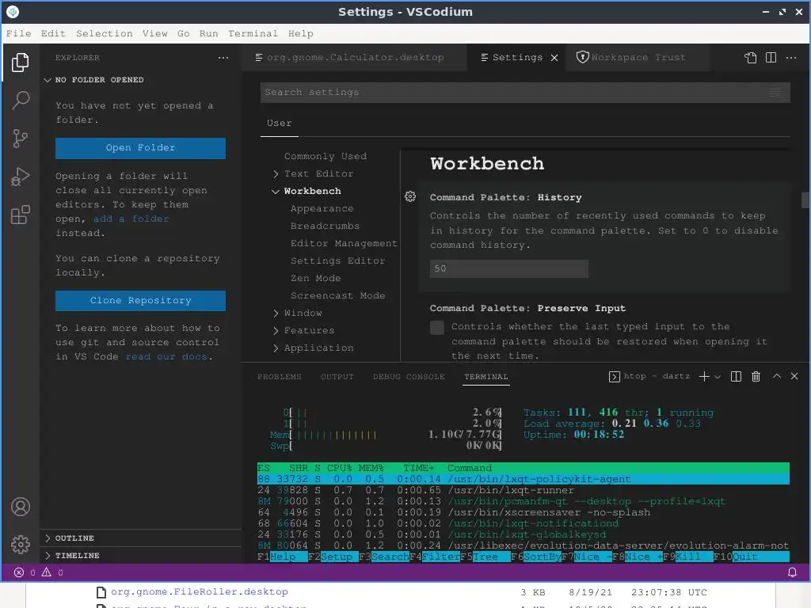Screen dimensions: 811x608
Task: Select Zen Mode under Workbench
Action: point(315,279)
